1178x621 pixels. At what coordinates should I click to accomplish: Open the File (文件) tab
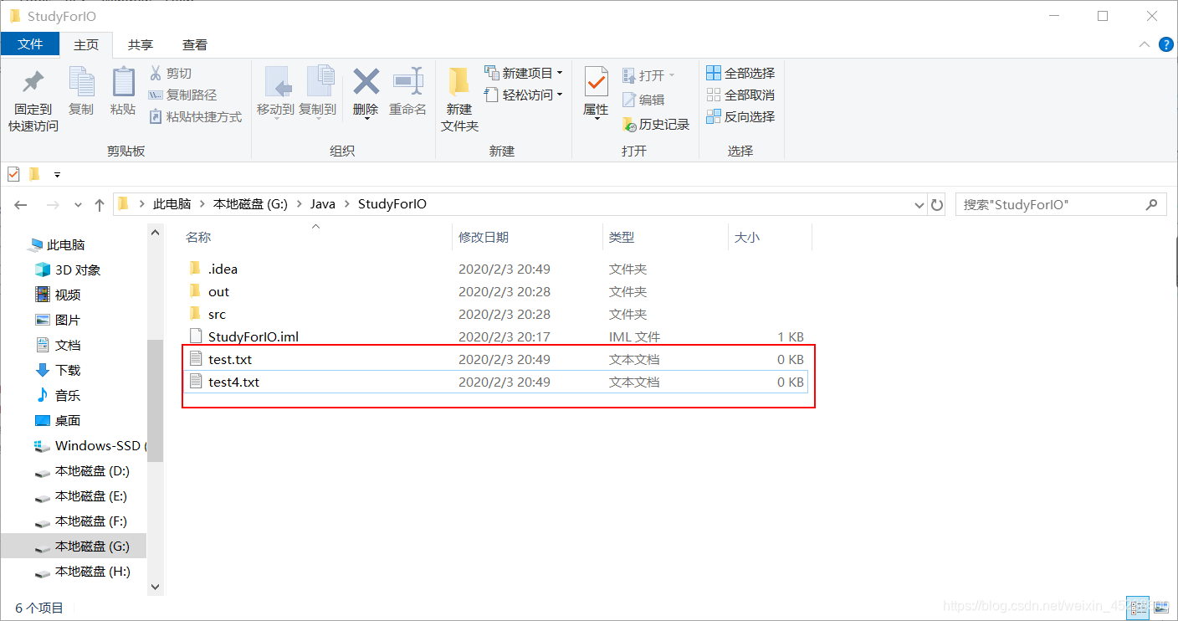coord(30,44)
